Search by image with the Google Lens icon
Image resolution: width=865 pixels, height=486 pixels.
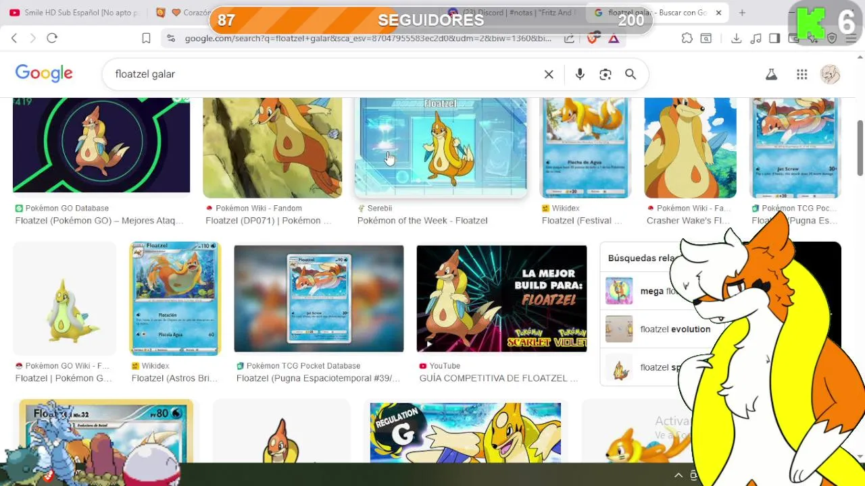click(x=605, y=74)
